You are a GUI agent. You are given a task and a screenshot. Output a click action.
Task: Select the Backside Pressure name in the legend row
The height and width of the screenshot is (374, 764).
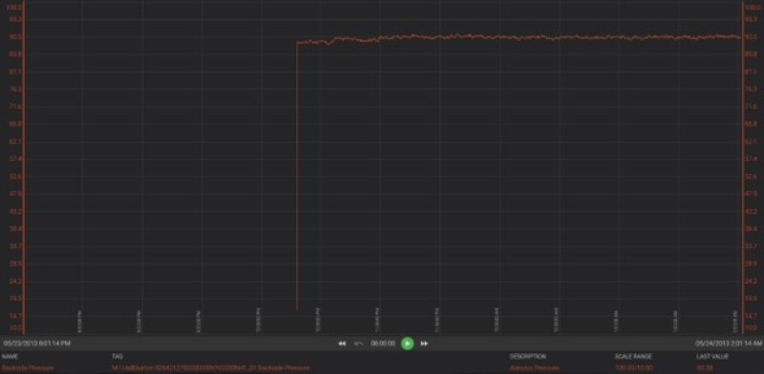tap(28, 368)
